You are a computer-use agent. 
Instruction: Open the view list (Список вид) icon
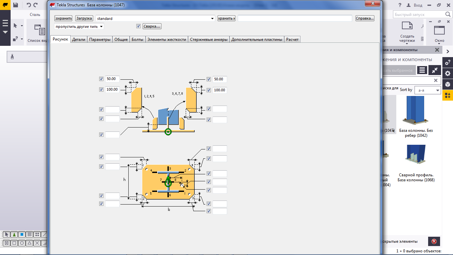coord(39,30)
